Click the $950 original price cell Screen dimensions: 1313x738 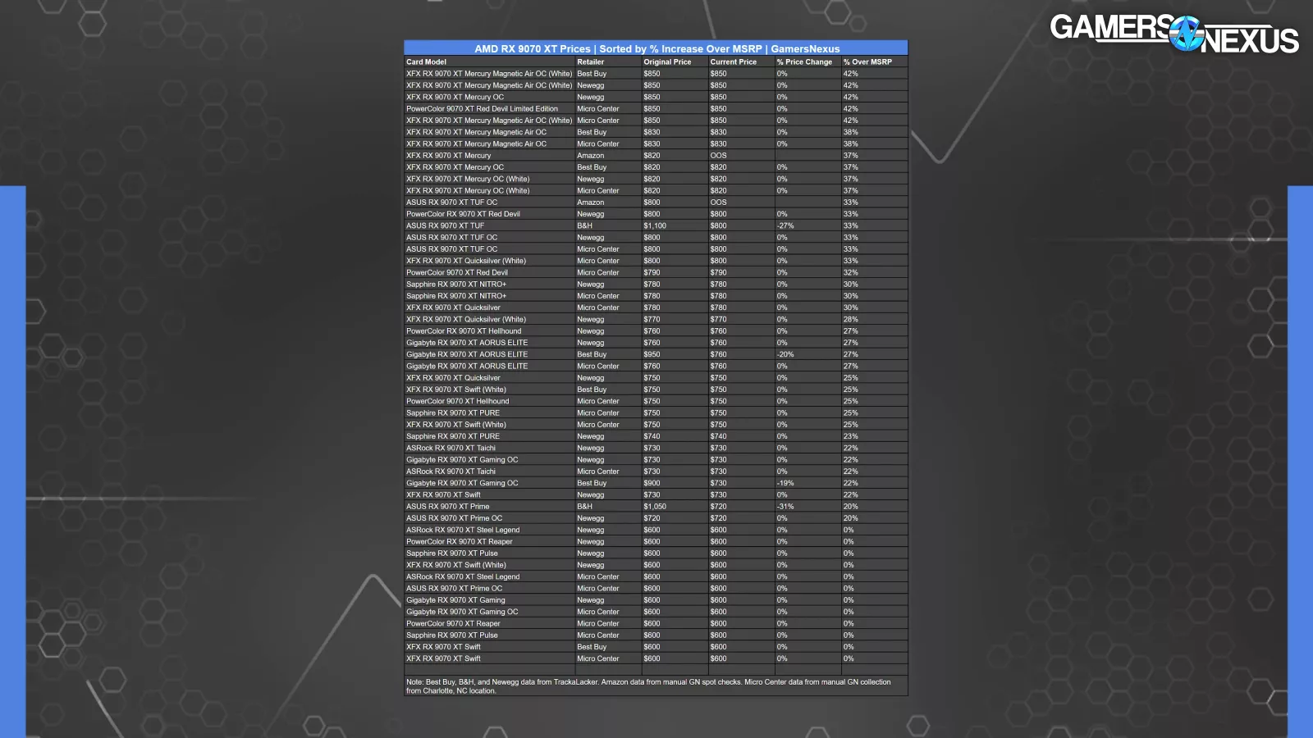652,354
